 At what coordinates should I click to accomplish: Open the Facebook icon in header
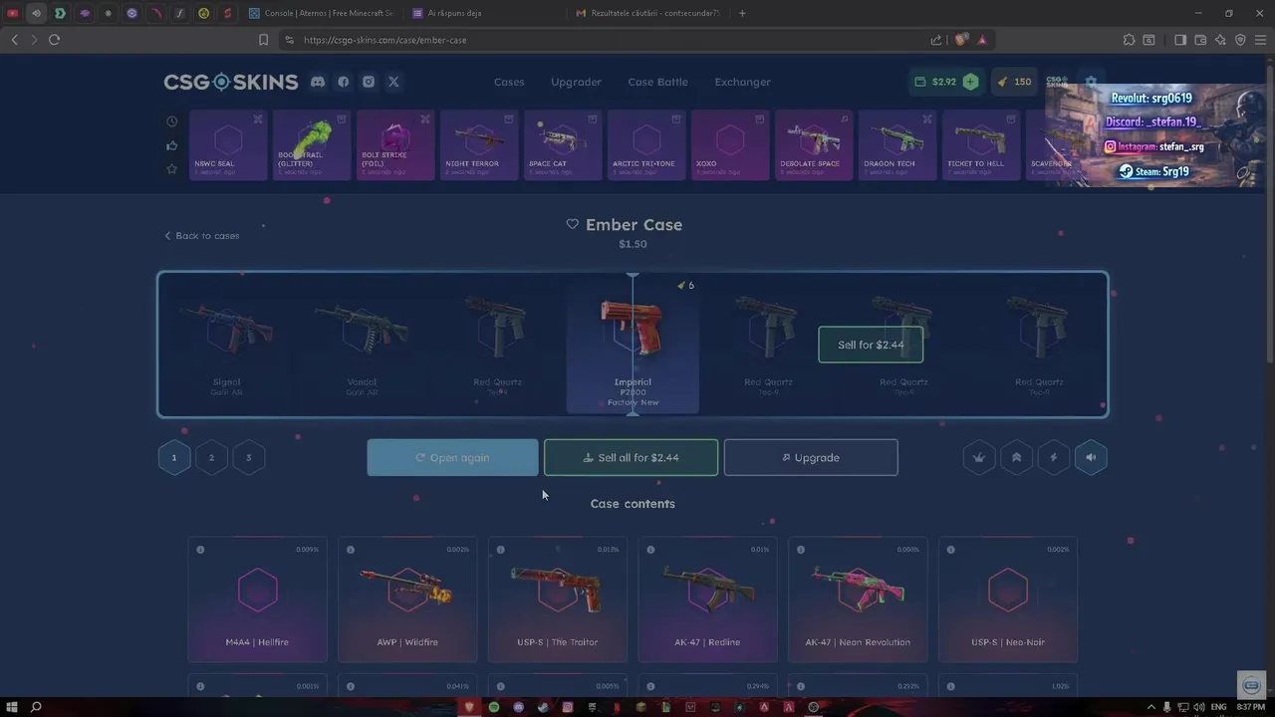[x=343, y=82]
